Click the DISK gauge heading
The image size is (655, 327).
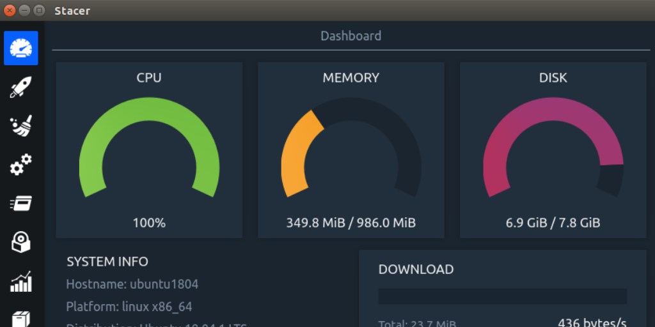(x=553, y=77)
